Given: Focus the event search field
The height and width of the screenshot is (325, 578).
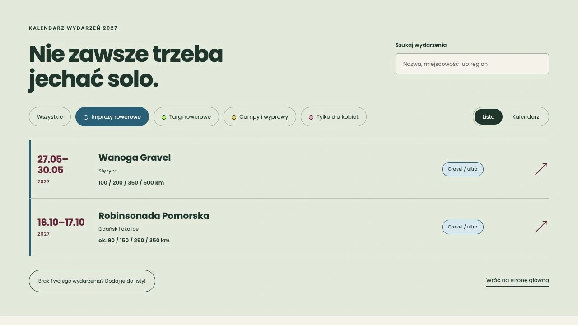Looking at the screenshot, I should [472, 64].
